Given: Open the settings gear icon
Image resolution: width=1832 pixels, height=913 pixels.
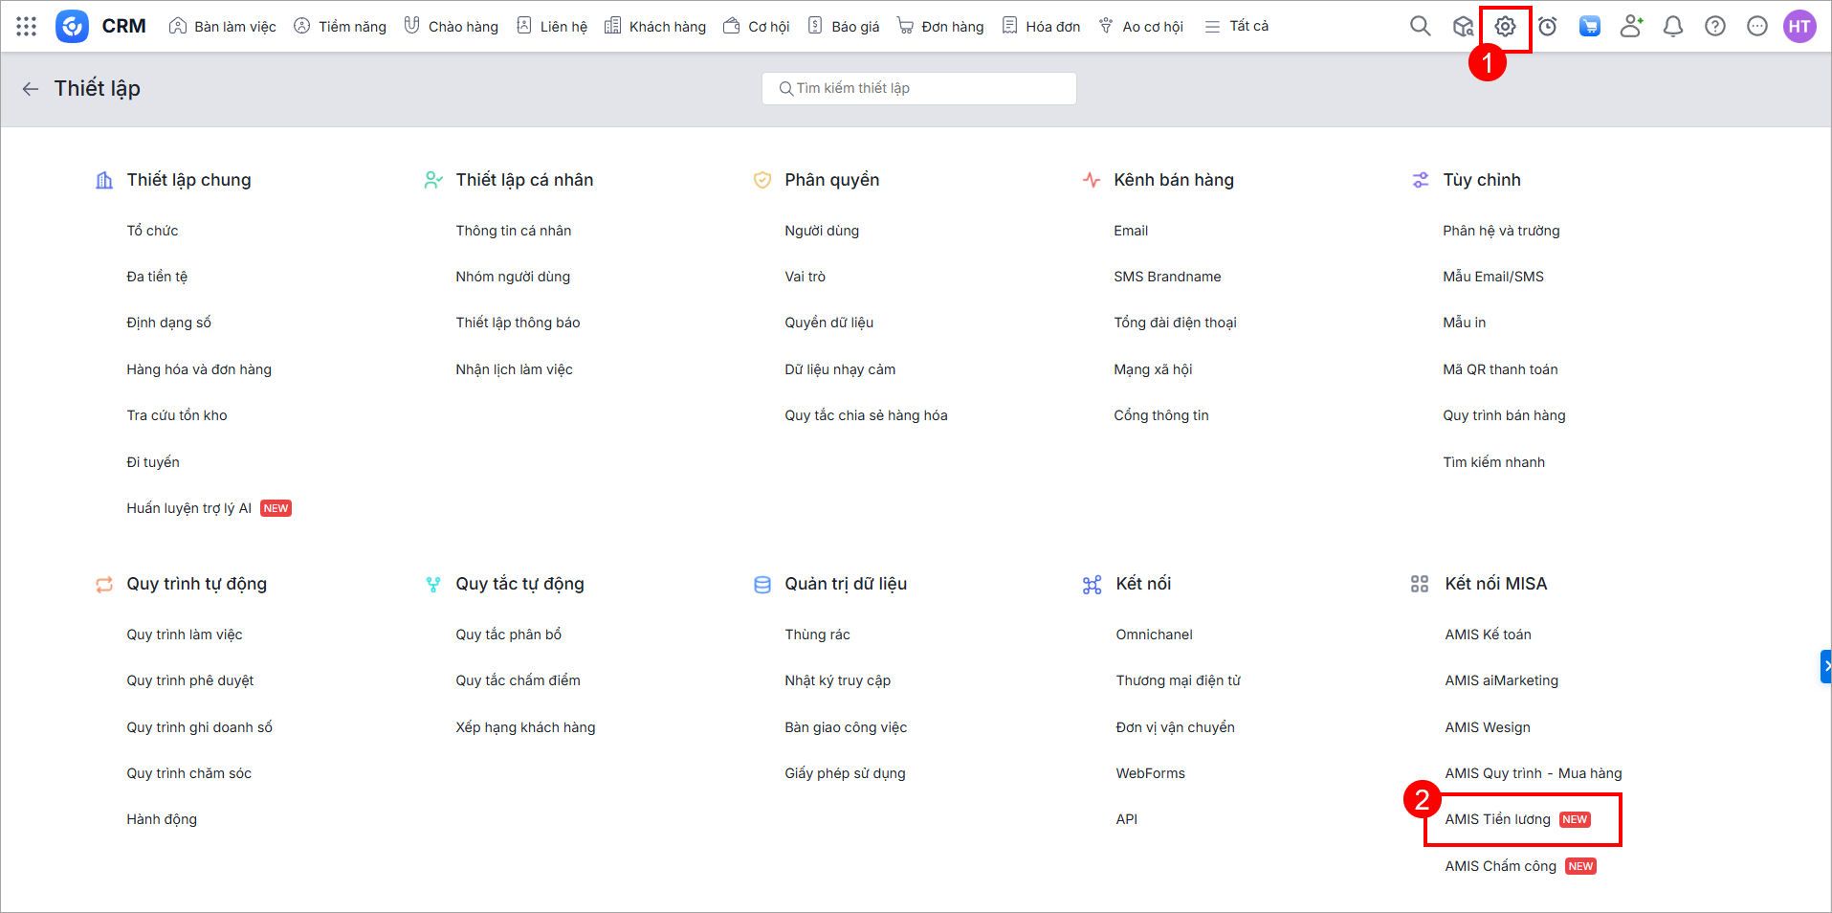Looking at the screenshot, I should click(x=1505, y=27).
